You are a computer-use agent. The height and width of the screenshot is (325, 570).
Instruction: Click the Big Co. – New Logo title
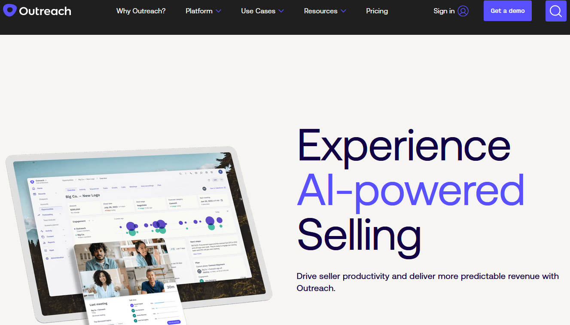click(82, 196)
